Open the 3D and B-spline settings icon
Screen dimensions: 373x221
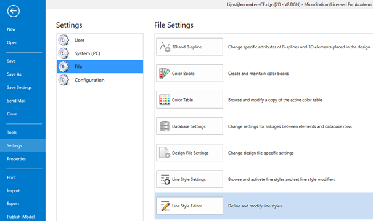point(165,47)
